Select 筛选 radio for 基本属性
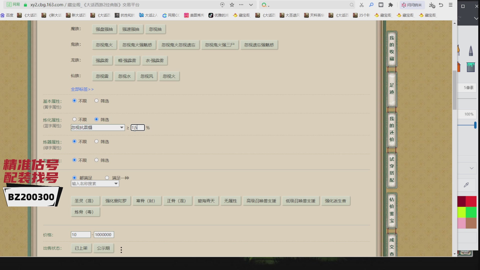Image resolution: width=480 pixels, height=270 pixels. pos(96,101)
